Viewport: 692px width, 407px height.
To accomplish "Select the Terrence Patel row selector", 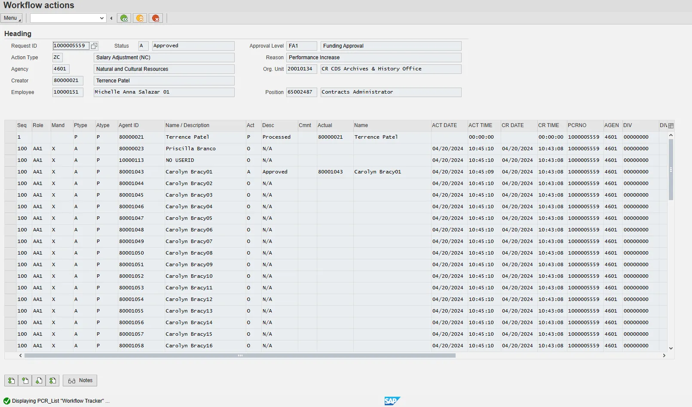I will coord(10,137).
